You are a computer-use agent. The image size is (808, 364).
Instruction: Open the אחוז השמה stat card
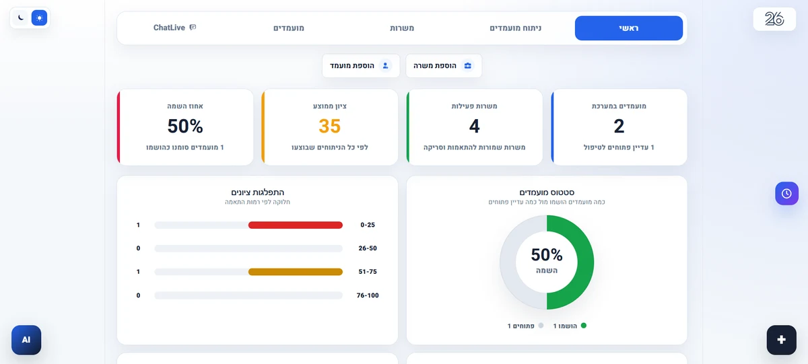[x=185, y=127]
